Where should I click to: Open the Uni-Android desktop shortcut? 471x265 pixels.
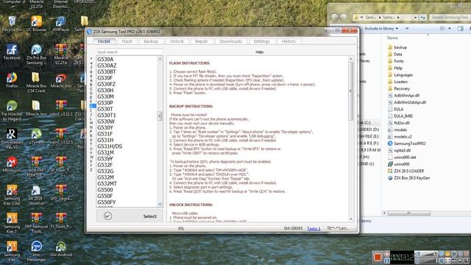[61, 249]
